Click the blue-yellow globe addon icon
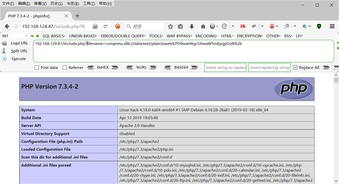This screenshot has height=184, width=339. click(x=304, y=26)
